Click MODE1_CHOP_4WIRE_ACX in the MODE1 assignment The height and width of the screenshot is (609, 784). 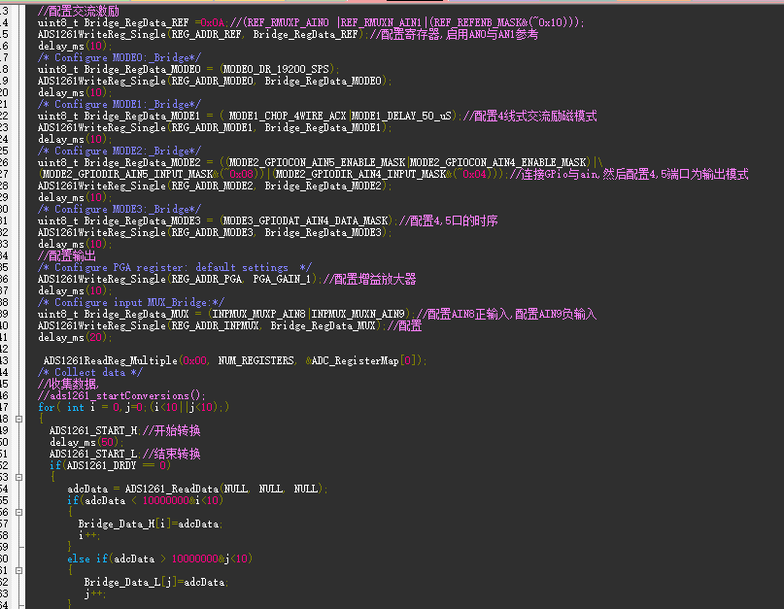pos(288,116)
